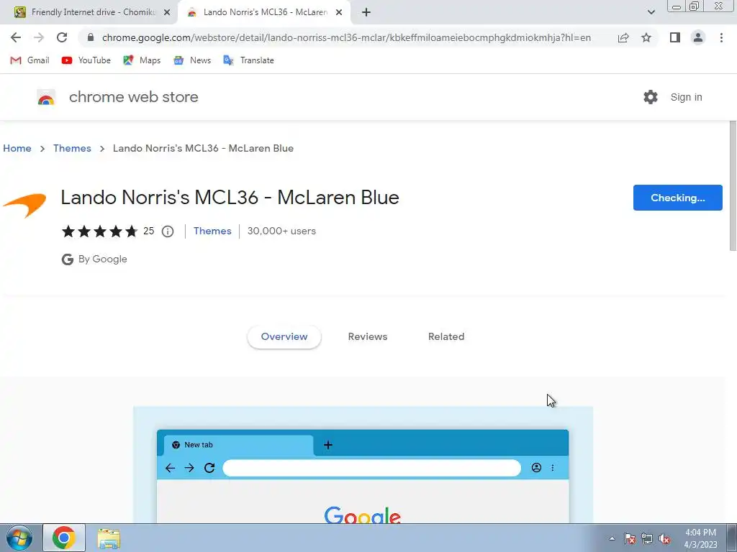Click the muted volume tray icon
The height and width of the screenshot is (552, 737).
(664, 538)
